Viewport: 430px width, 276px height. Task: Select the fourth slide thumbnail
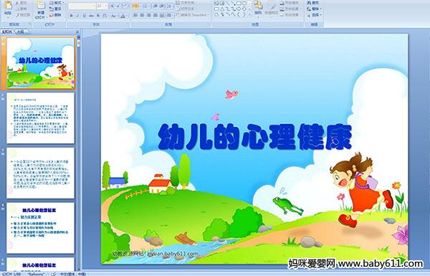tap(41, 228)
